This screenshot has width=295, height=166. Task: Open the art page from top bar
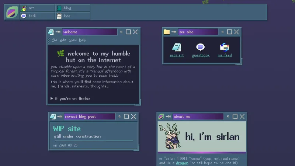click(x=37, y=8)
